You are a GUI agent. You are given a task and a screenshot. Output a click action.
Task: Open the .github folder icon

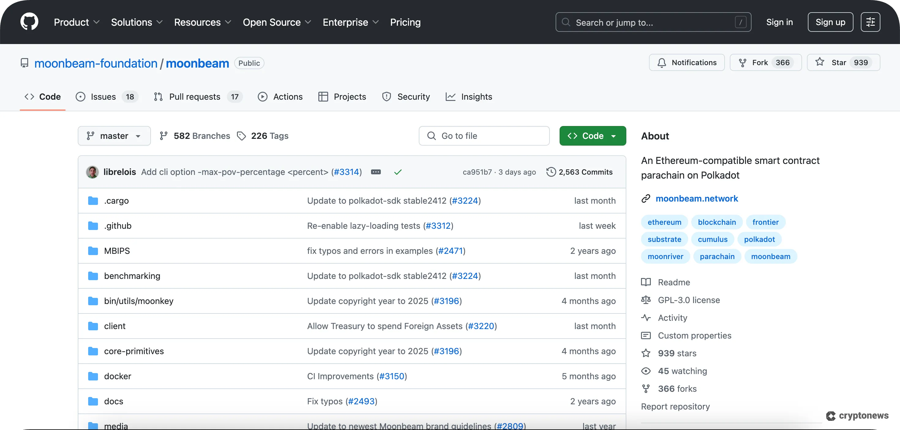click(x=93, y=225)
